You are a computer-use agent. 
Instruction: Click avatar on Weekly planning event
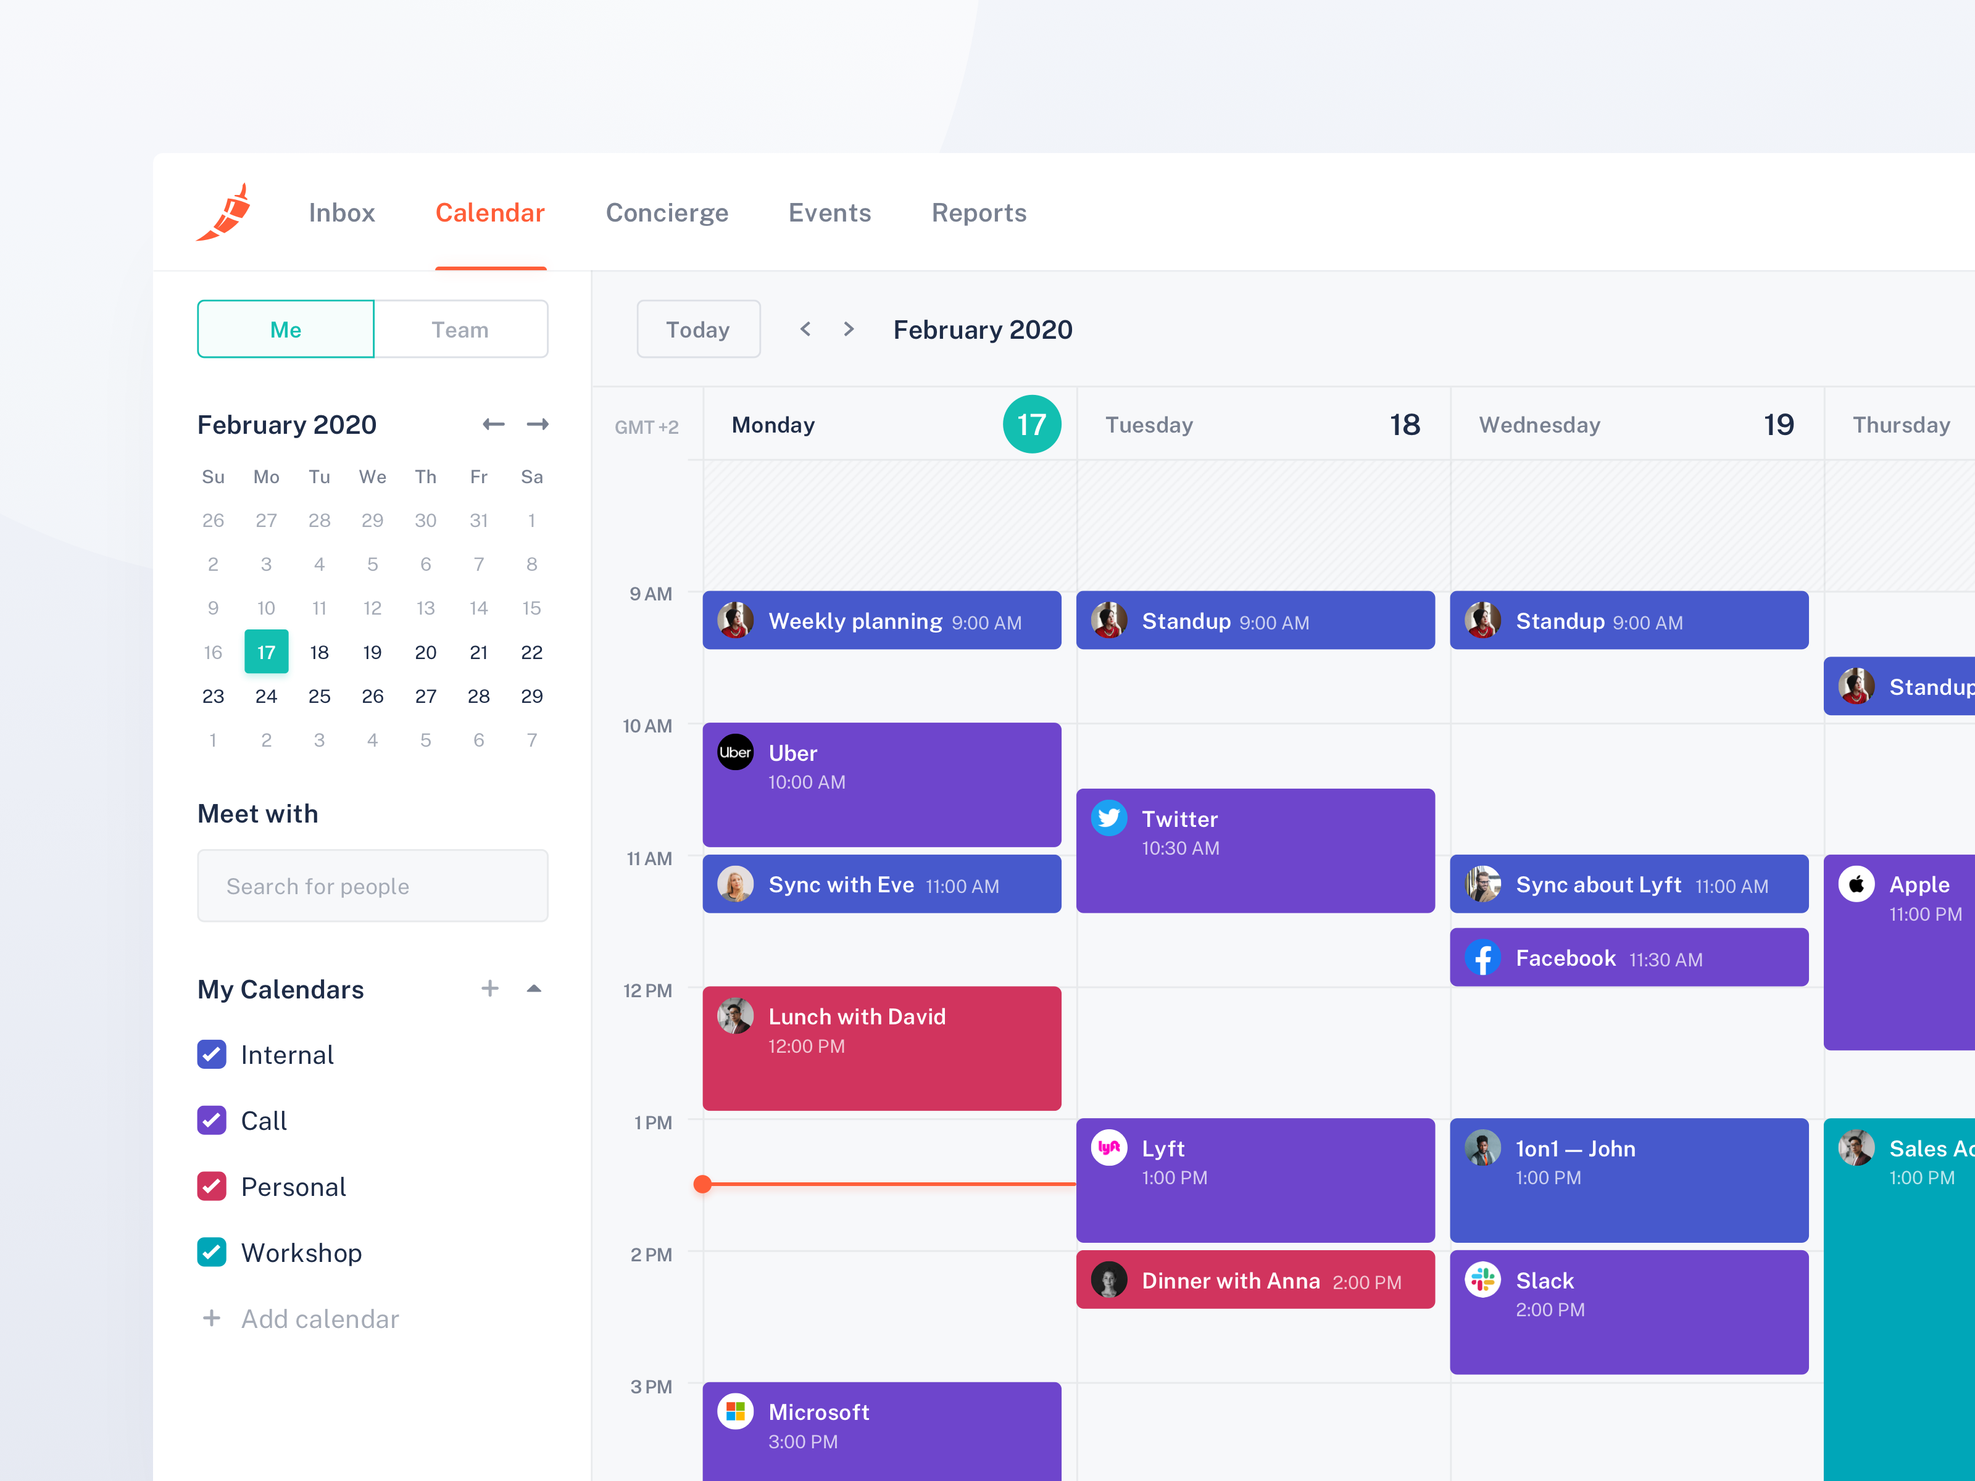click(736, 620)
